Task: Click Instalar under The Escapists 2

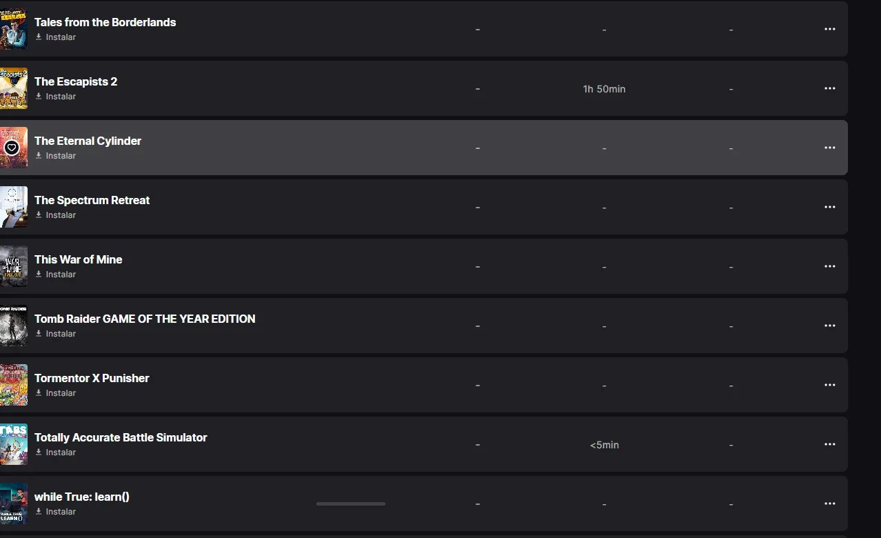Action: click(55, 97)
